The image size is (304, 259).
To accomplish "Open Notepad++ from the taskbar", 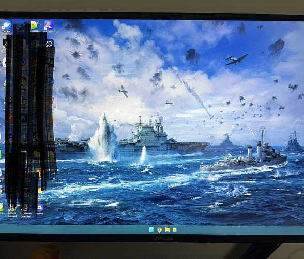I will click(175, 230).
